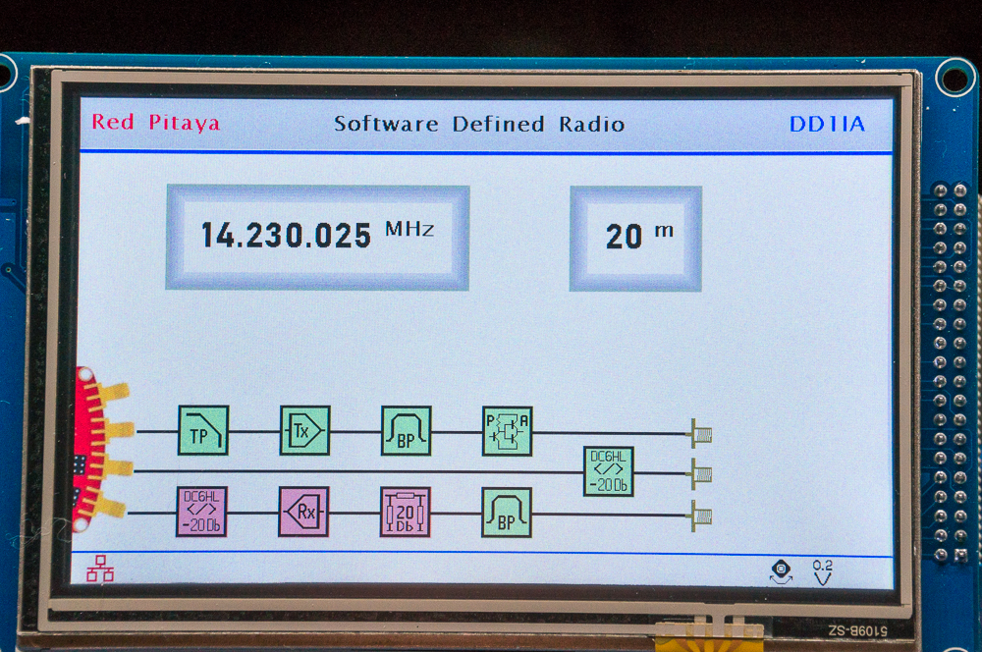The image size is (982, 652).
Task: Tap the pink Rx receiver block
Action: 303,512
